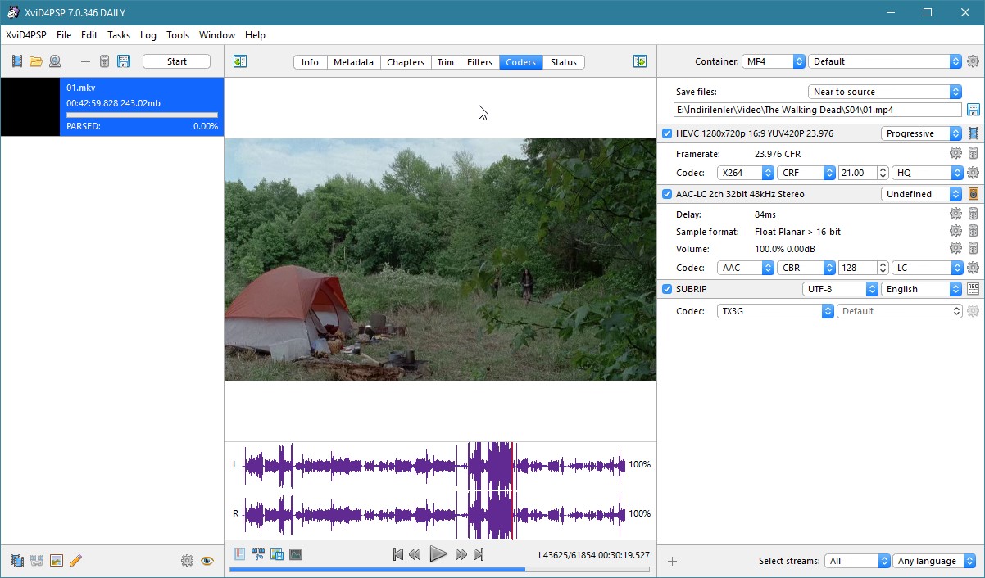This screenshot has width=985, height=578.
Task: Open the Container MP4 dropdown
Action: click(774, 61)
